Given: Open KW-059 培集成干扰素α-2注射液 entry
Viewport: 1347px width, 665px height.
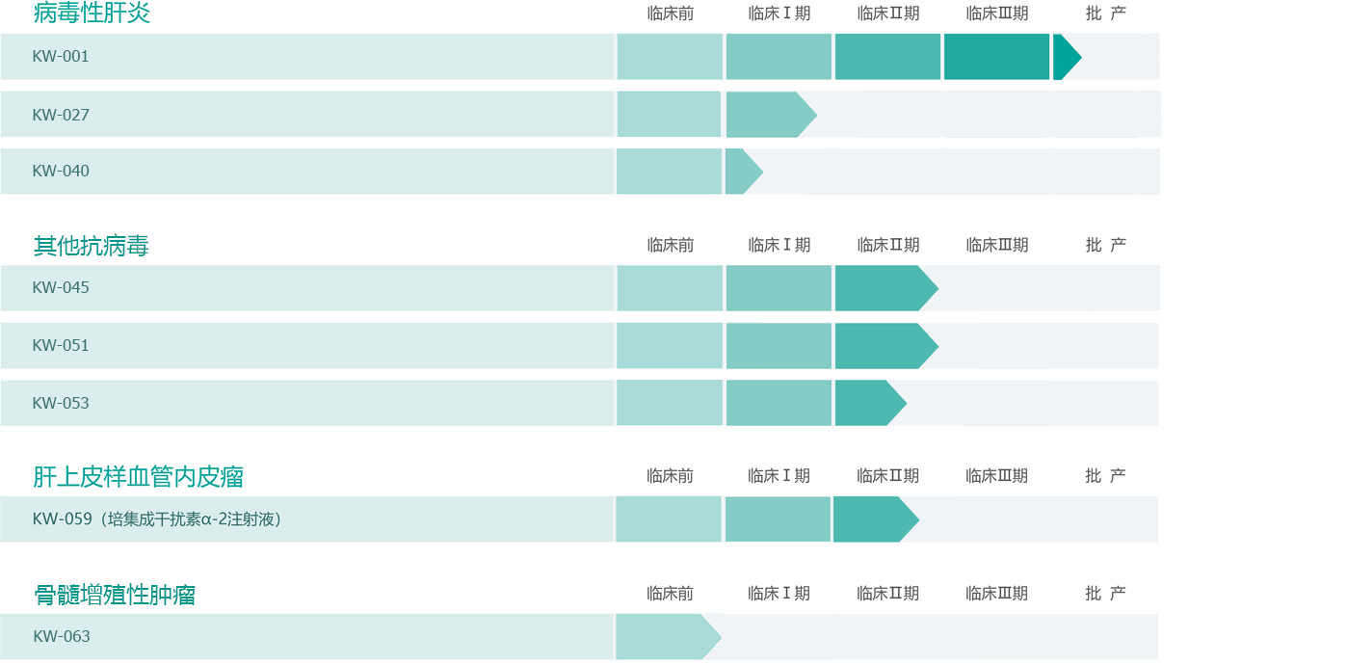Looking at the screenshot, I should [157, 519].
